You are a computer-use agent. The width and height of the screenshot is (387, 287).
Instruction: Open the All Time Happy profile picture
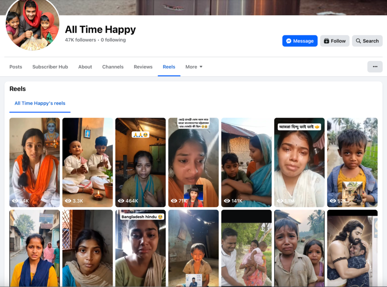click(32, 25)
